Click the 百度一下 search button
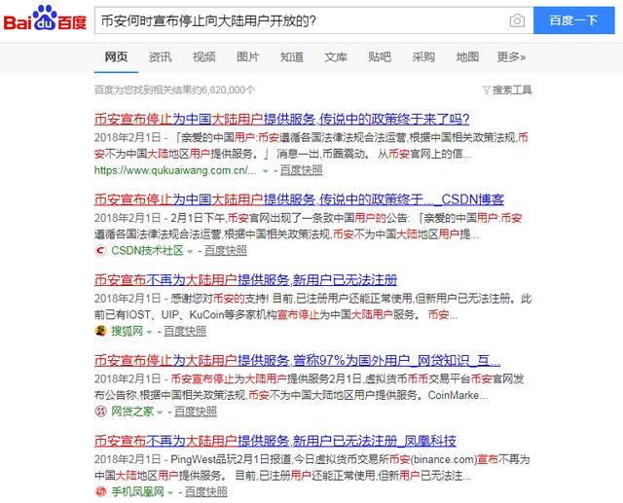The image size is (623, 503). pos(573,20)
